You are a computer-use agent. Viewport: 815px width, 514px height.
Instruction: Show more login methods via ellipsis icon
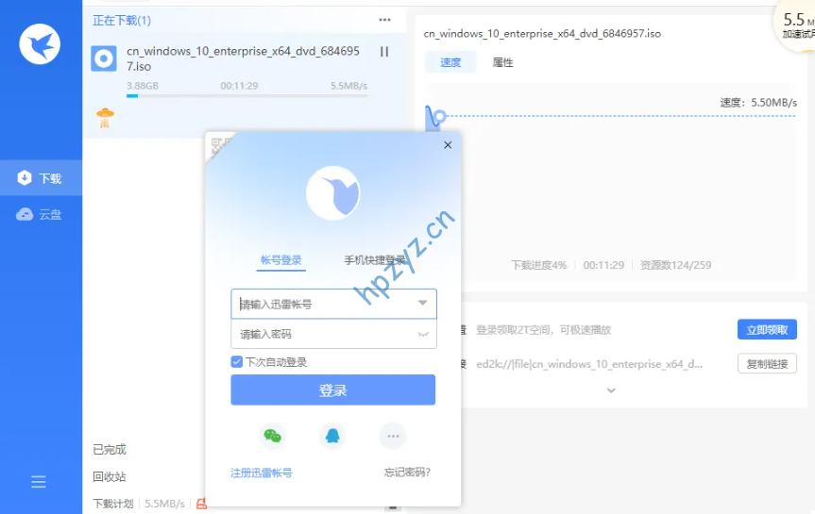tap(393, 436)
